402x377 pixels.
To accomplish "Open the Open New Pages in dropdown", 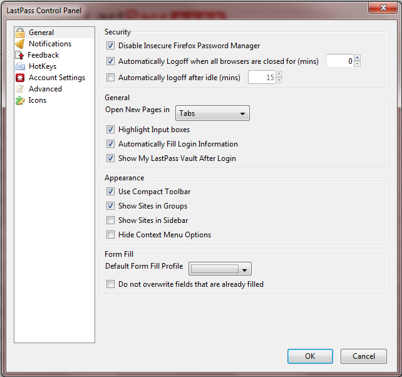I will pos(212,113).
